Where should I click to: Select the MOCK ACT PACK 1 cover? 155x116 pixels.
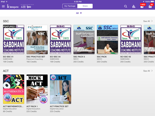(x=37, y=89)
